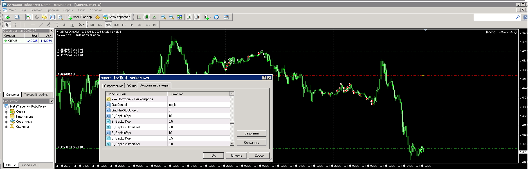The width and height of the screenshot is (528, 169).
Task: Switch timeframe to M1
Action: click(x=92, y=25)
